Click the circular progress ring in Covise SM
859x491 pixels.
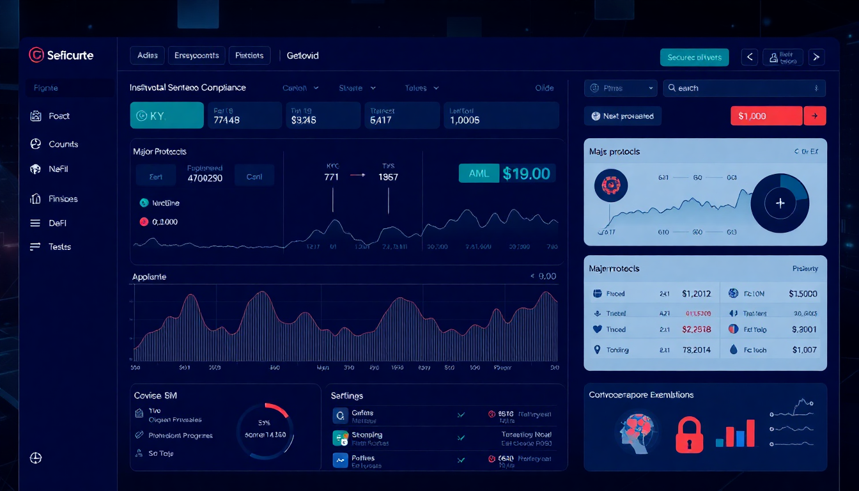(x=265, y=430)
